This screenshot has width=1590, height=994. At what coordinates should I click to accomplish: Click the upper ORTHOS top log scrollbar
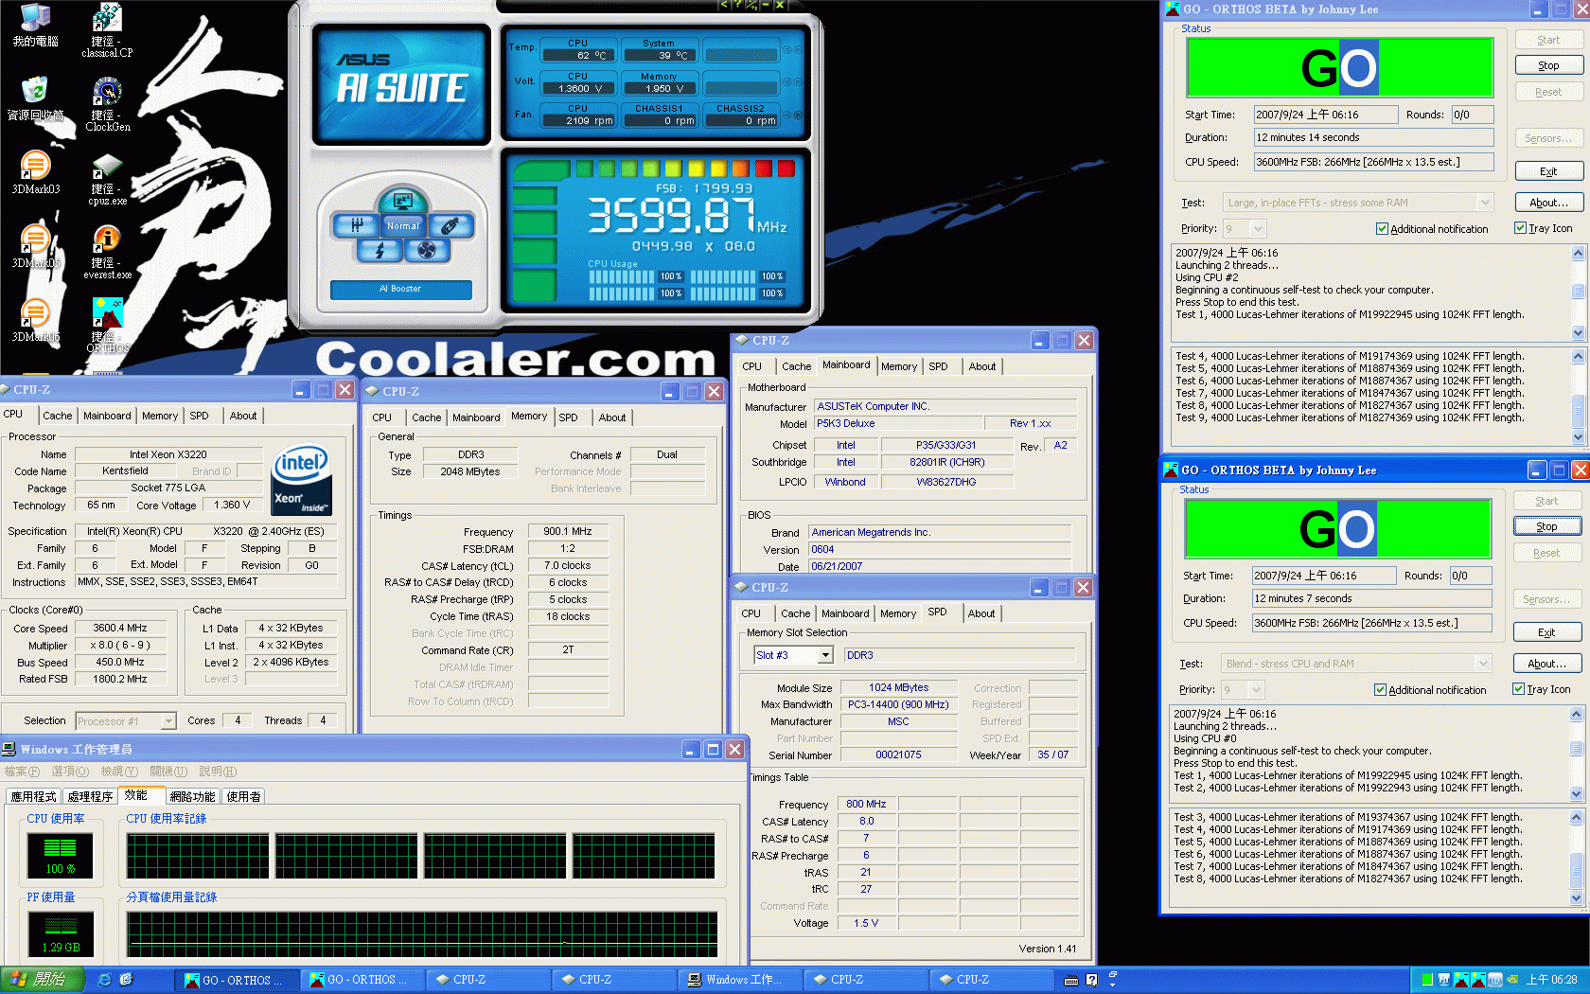coord(1578,293)
